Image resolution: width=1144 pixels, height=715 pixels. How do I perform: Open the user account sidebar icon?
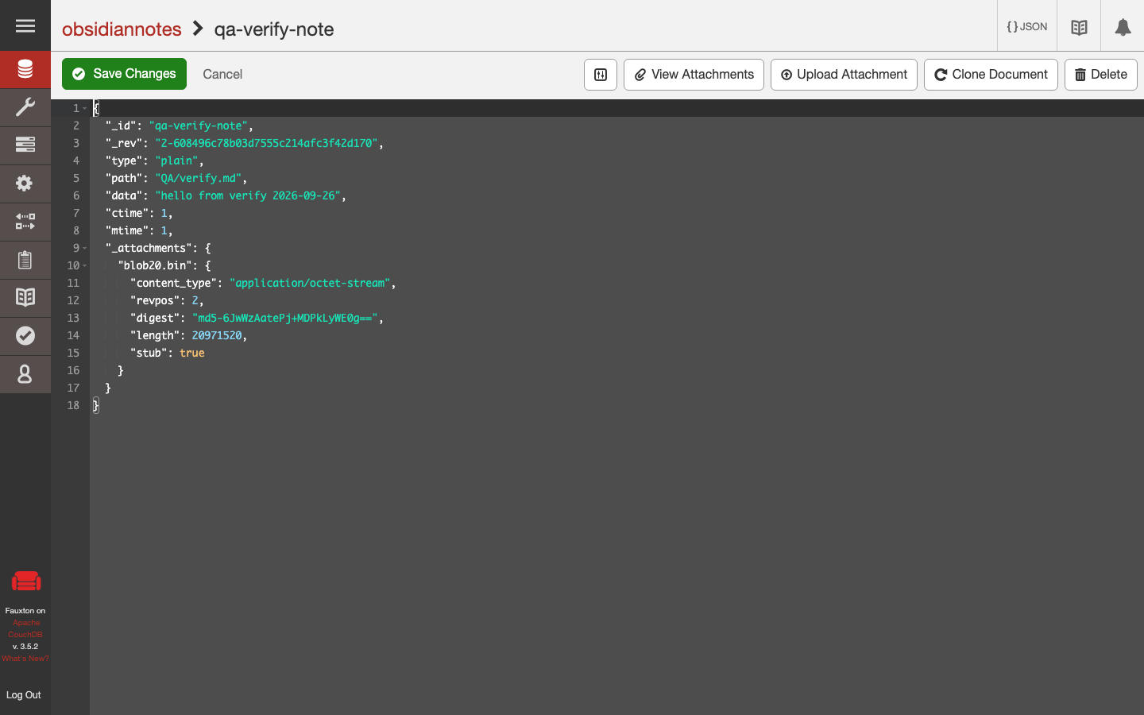(25, 374)
